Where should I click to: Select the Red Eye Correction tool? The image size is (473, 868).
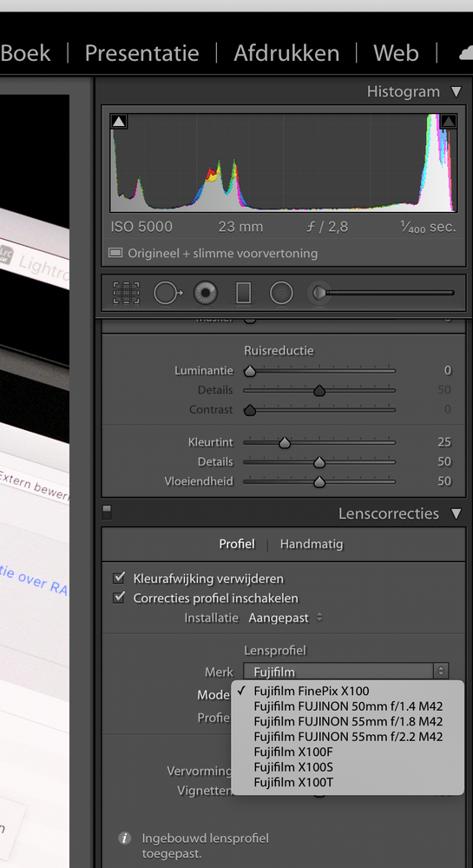coord(205,293)
